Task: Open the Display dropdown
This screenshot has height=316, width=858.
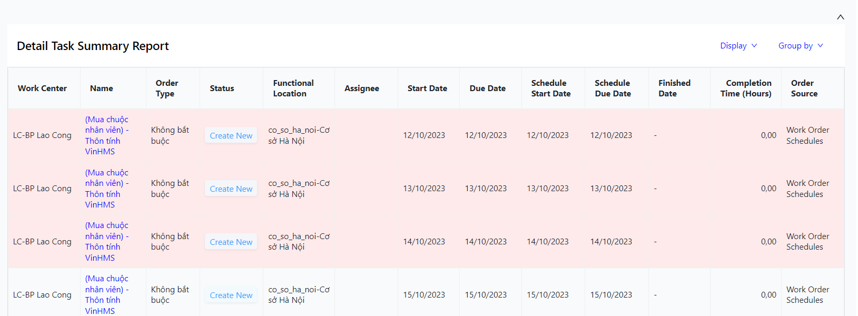Action: [x=738, y=46]
